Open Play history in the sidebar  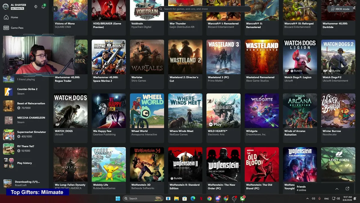point(24,163)
